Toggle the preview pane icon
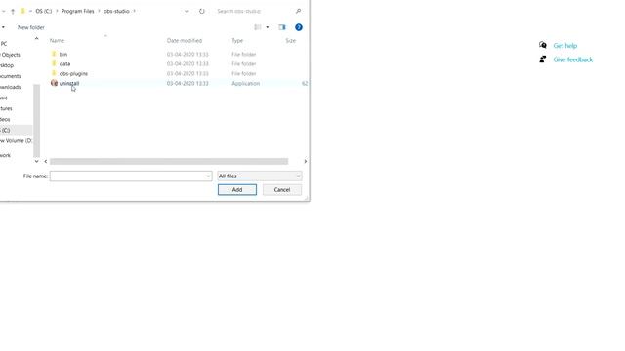Viewport: 625px width, 351px height. [282, 27]
